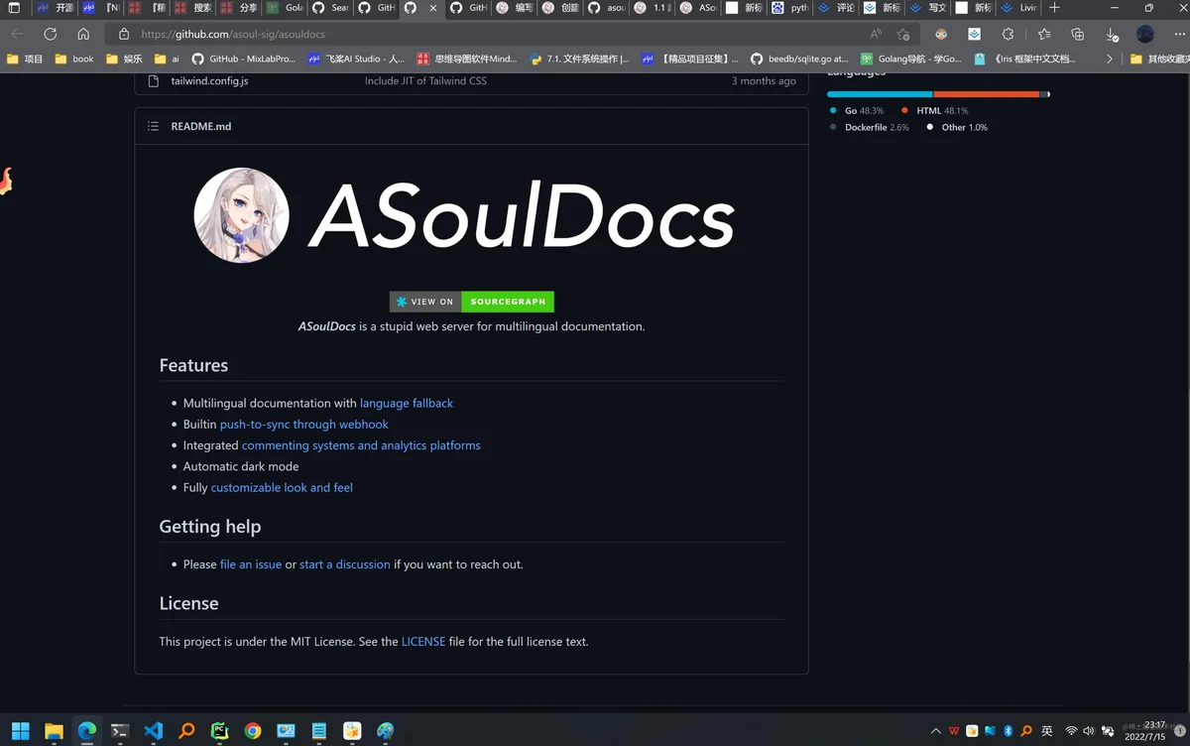Screen dimensions: 1190x746
Task: Click the file icon beside tailwind.config.js
Action: 153,81
